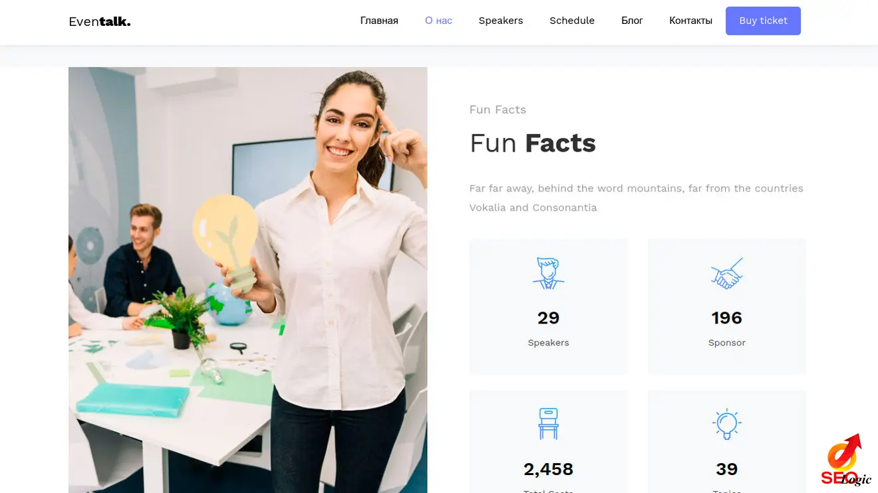Open the Главная menu item
This screenshot has width=878, height=493.
pos(379,21)
